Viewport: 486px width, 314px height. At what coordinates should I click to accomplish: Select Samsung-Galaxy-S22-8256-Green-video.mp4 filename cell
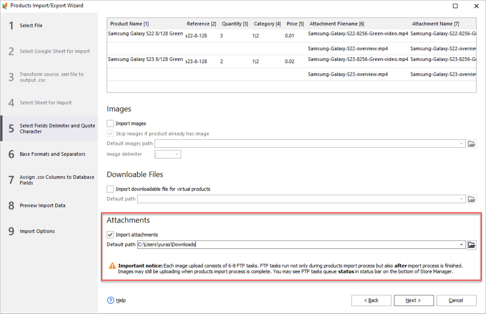pos(358,34)
